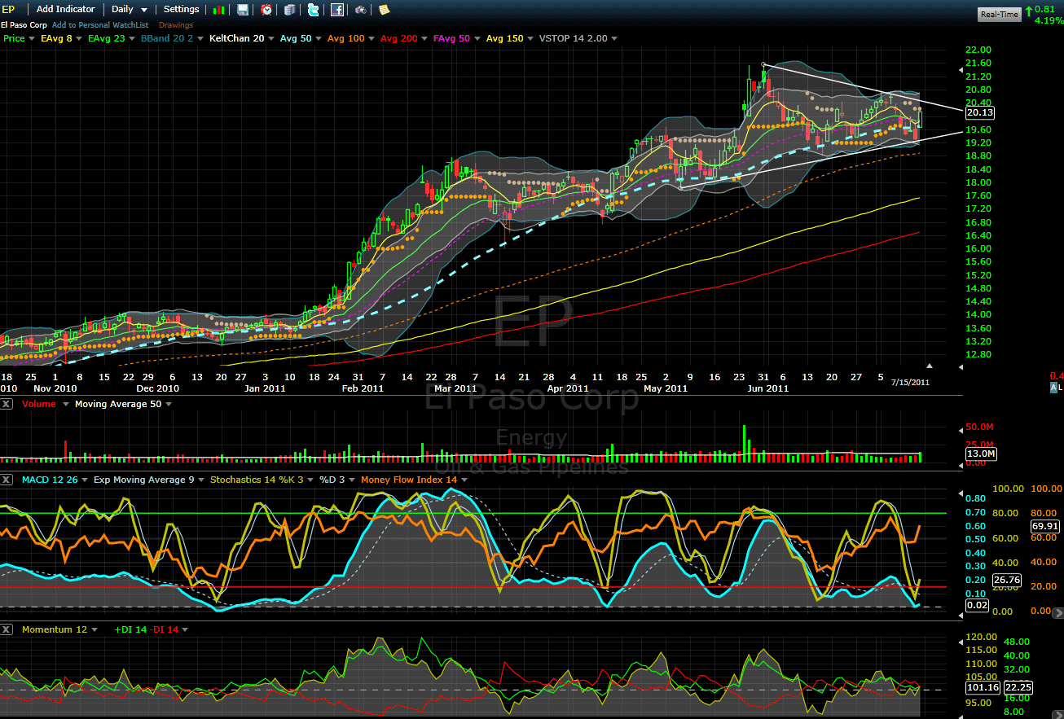Image resolution: width=1064 pixels, height=719 pixels.
Task: Share chart via the Facebook icon
Action: click(337, 10)
